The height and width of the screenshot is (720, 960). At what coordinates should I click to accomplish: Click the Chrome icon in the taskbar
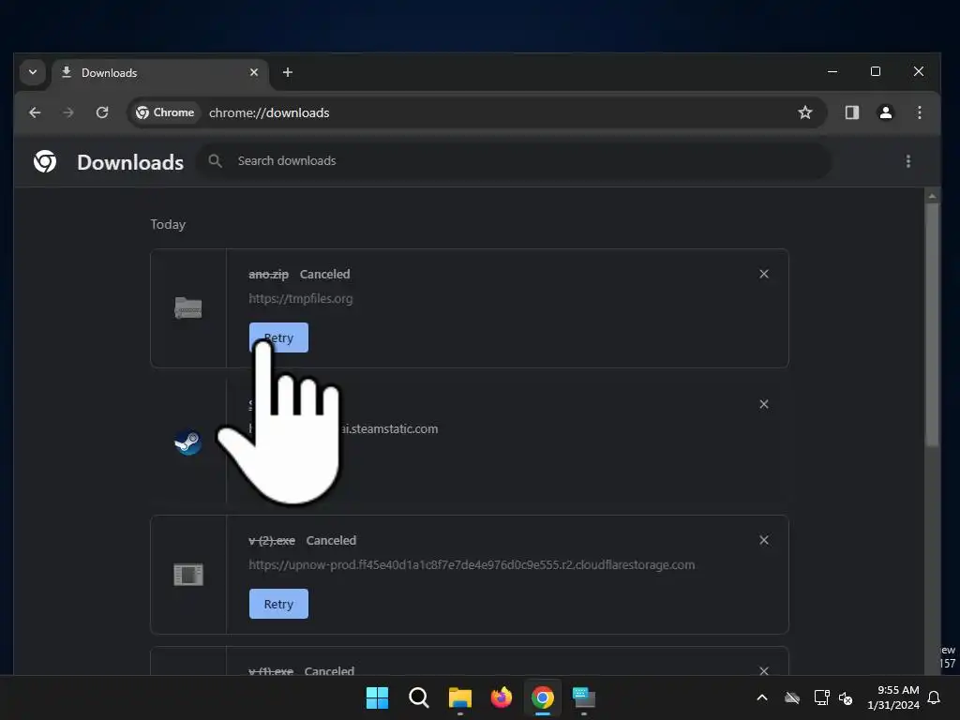pyautogui.click(x=543, y=697)
